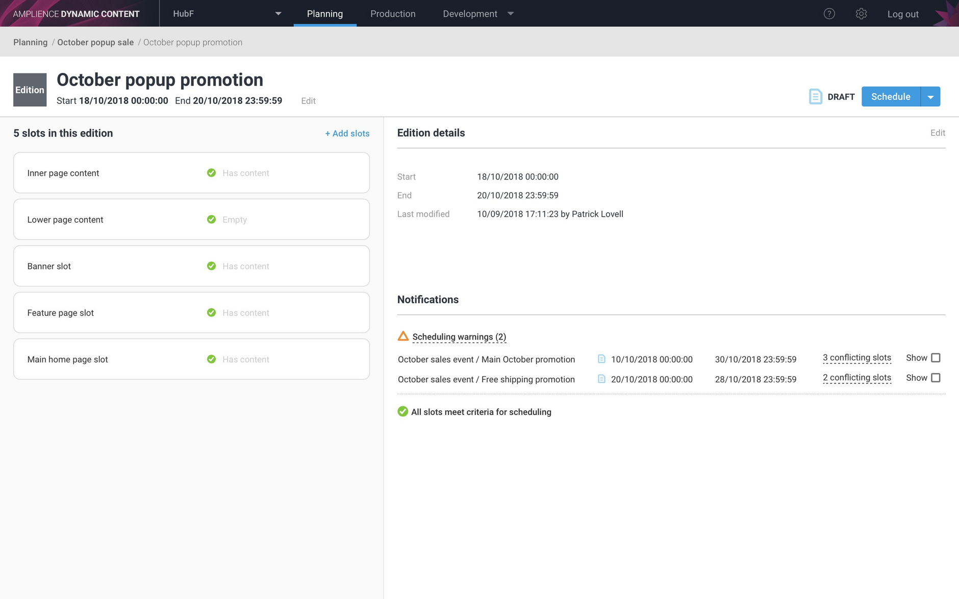Go to October popup sale breadcrumb

(x=95, y=42)
